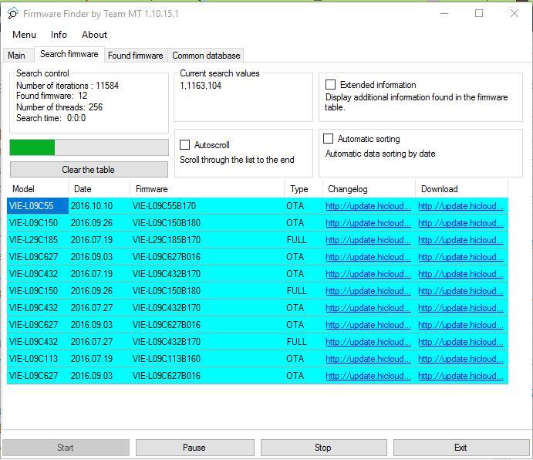Select the VIE-L29C185 model cell

(37, 240)
